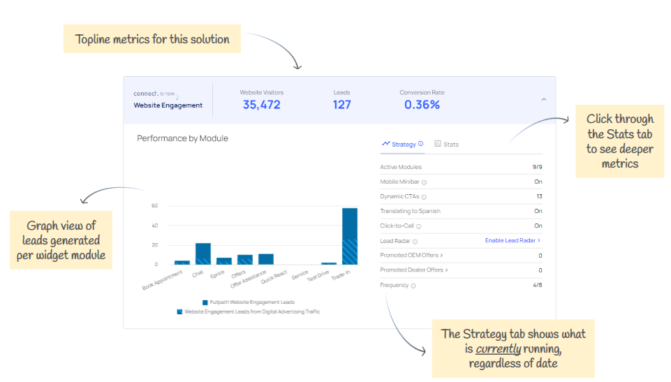The image size is (671, 382).
Task: Click the Stats tab chart icon
Action: [438, 144]
